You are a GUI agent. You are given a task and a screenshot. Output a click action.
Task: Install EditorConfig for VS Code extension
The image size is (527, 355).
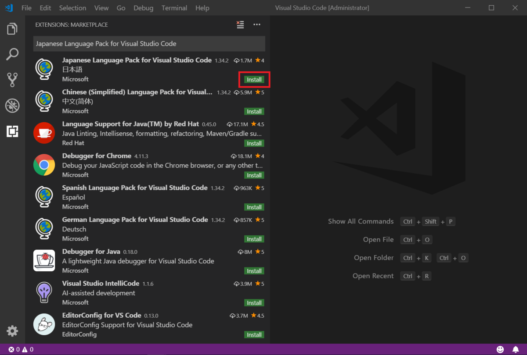(254, 335)
